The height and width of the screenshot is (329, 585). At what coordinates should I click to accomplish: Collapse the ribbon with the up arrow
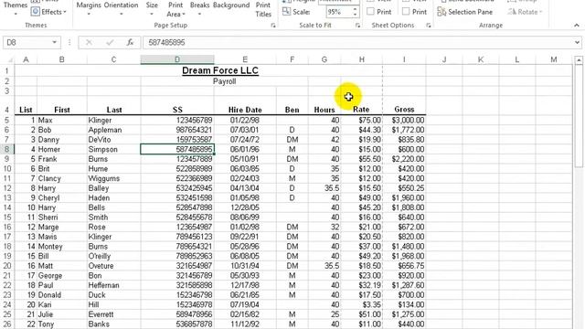(x=577, y=26)
